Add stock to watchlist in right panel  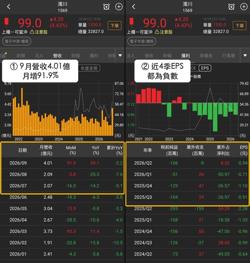[x=244, y=7]
